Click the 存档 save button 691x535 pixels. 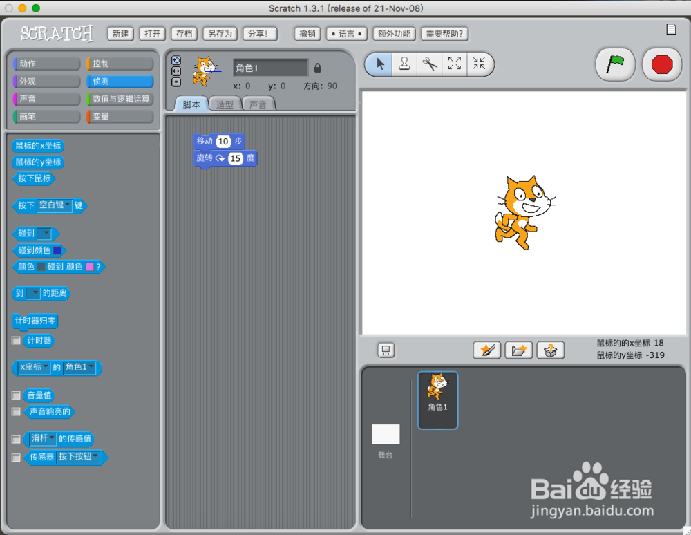coord(184,34)
